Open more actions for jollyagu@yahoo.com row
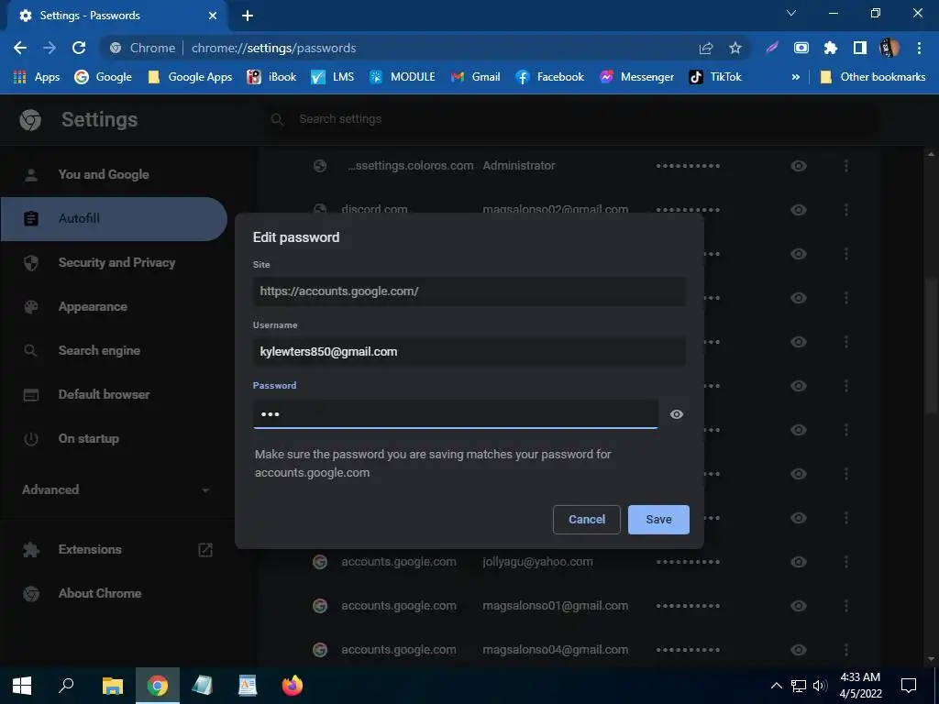Viewport: 939px width, 704px height. coord(846,562)
